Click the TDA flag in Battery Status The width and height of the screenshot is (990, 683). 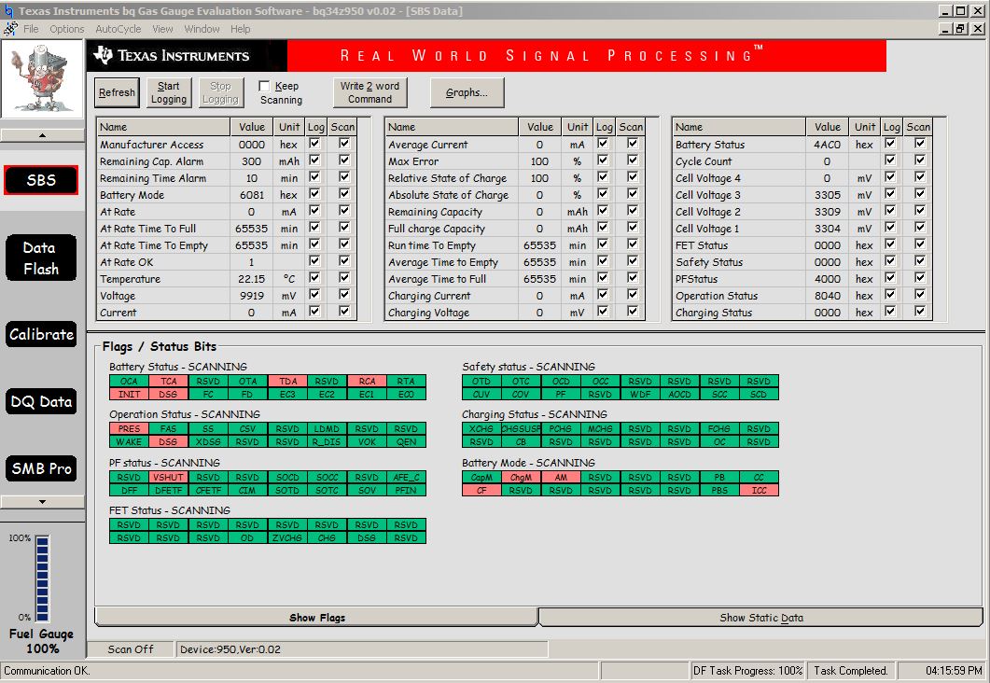click(x=288, y=382)
